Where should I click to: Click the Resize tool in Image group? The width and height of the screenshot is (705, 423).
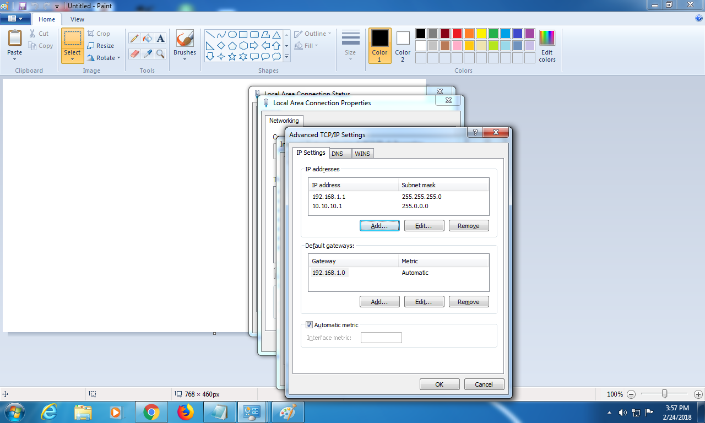[x=100, y=46]
